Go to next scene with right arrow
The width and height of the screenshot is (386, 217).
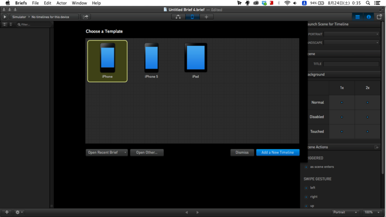197,212
